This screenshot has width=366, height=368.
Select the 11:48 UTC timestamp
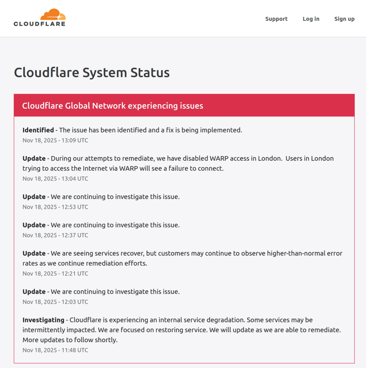55,350
